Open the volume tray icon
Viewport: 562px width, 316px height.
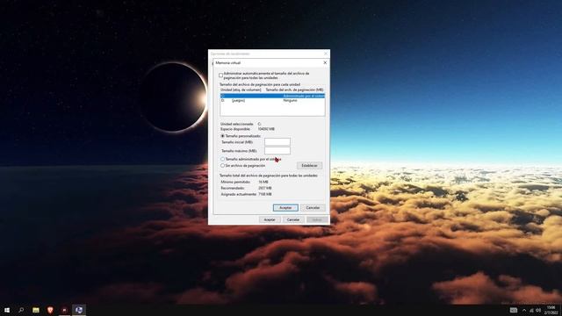coord(538,310)
